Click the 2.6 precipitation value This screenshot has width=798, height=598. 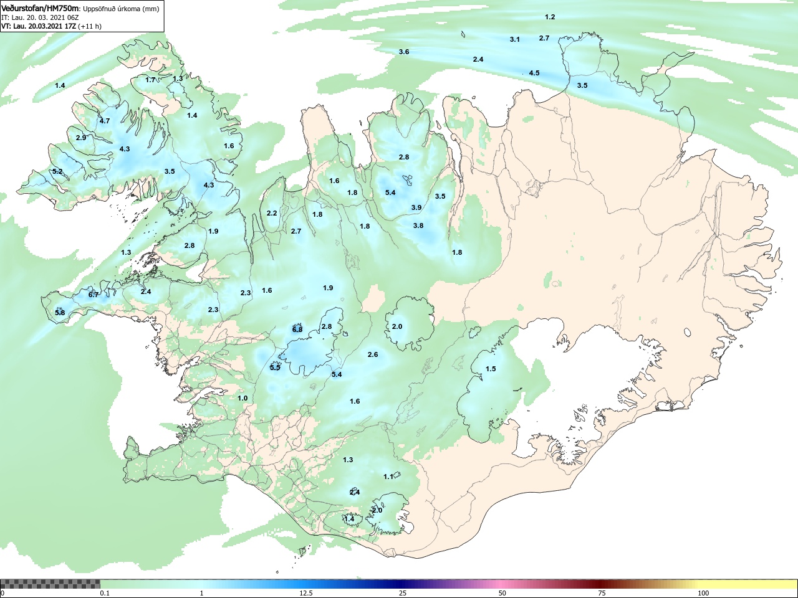click(x=373, y=354)
